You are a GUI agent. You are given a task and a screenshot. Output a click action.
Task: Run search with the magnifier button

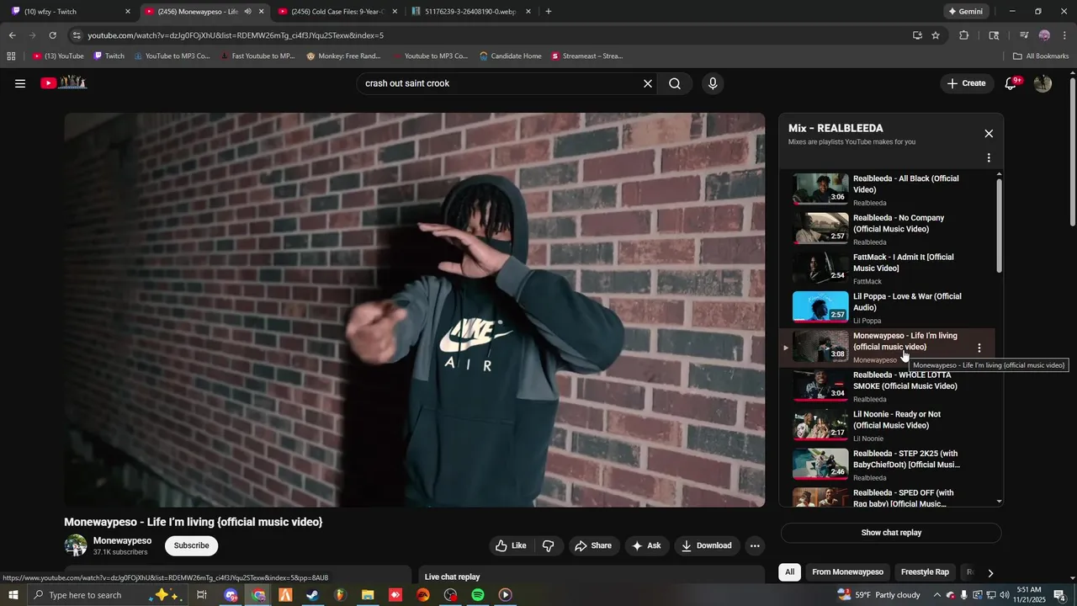tap(675, 83)
